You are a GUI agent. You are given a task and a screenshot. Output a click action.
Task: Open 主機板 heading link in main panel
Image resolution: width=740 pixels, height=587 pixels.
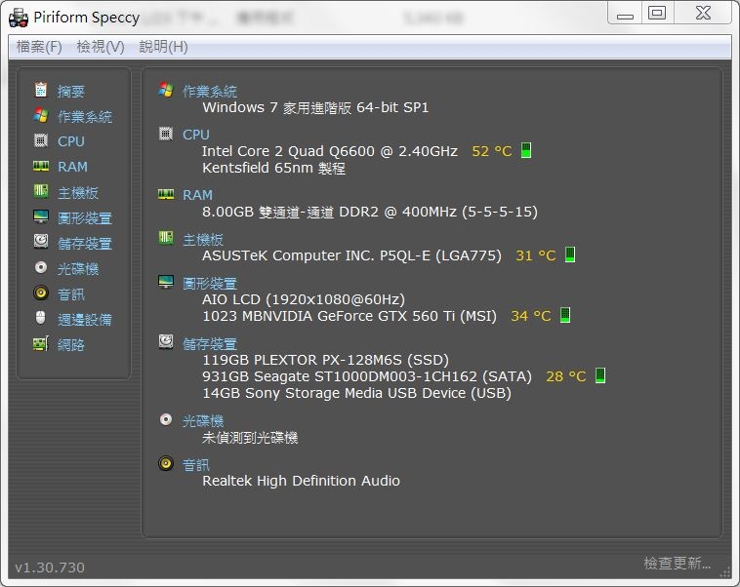tap(203, 240)
